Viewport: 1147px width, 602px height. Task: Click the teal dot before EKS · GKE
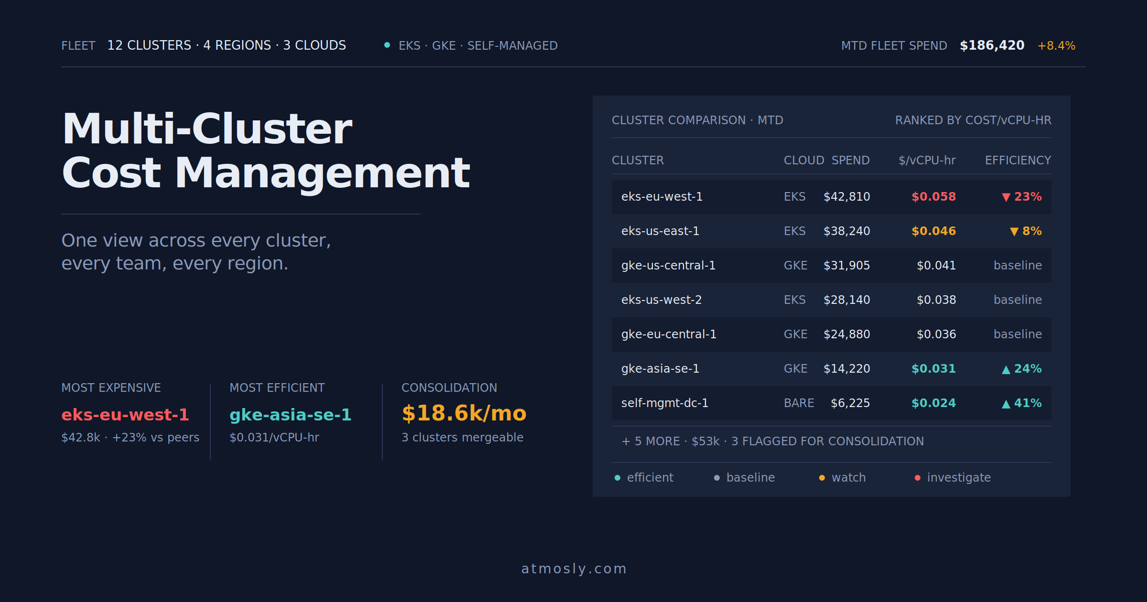coord(387,45)
